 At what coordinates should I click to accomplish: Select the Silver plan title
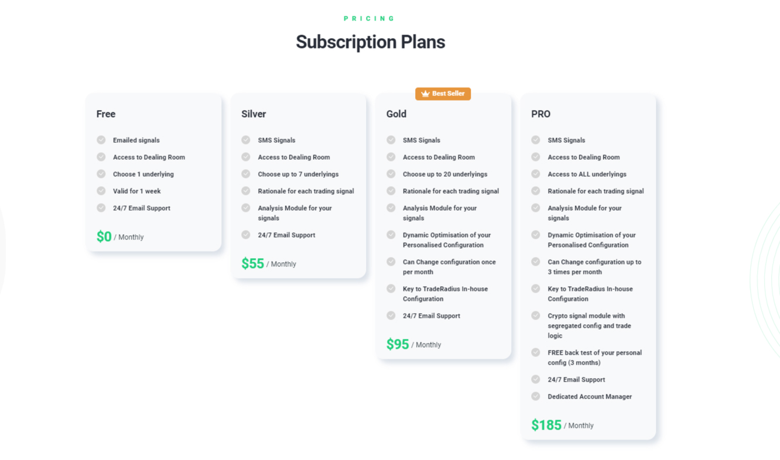point(254,114)
